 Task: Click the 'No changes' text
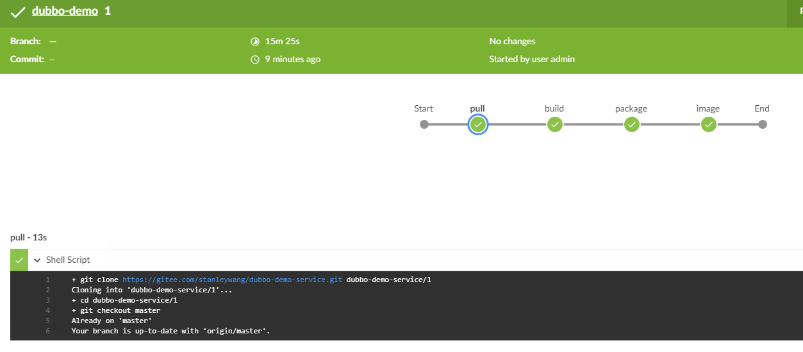point(512,41)
